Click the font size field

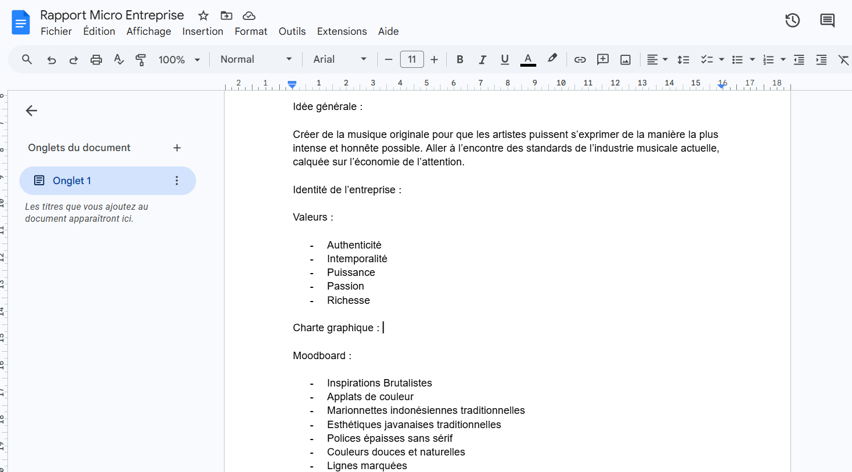coord(412,59)
